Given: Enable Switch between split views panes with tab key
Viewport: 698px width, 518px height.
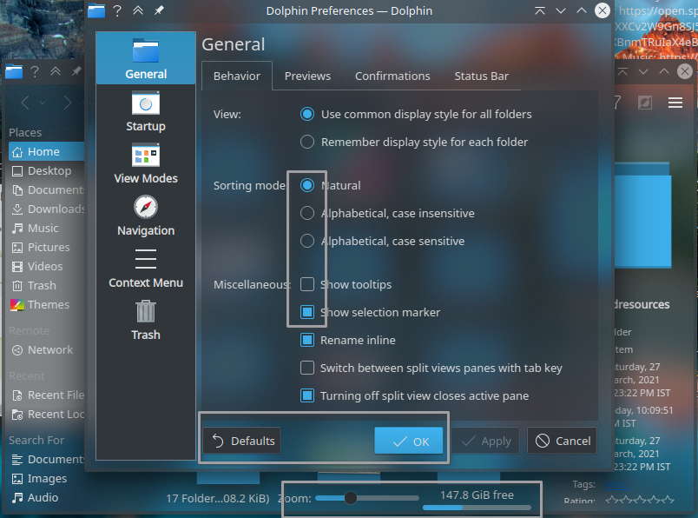Looking at the screenshot, I should (431, 368).
